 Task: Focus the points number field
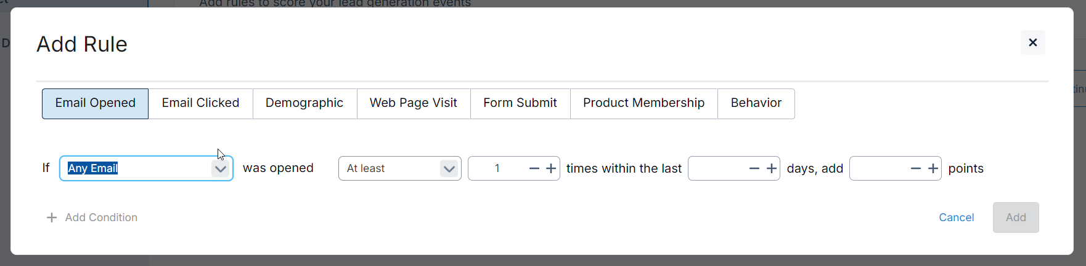[x=880, y=168]
